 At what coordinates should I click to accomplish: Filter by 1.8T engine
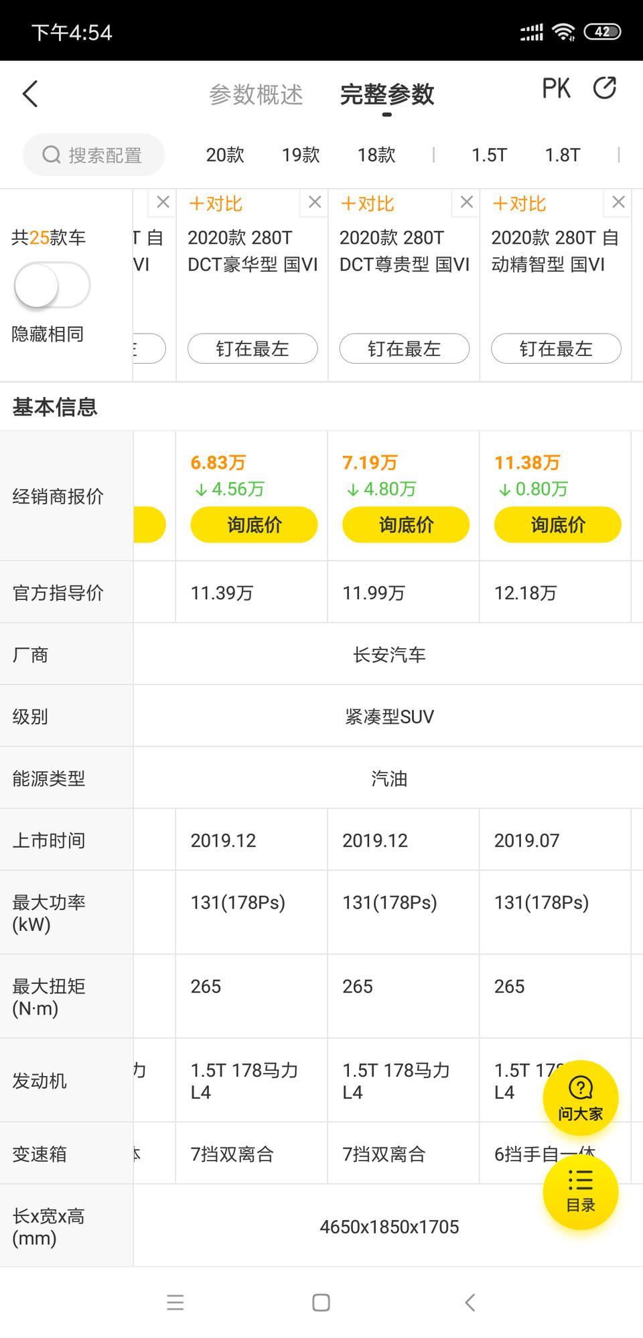point(562,155)
